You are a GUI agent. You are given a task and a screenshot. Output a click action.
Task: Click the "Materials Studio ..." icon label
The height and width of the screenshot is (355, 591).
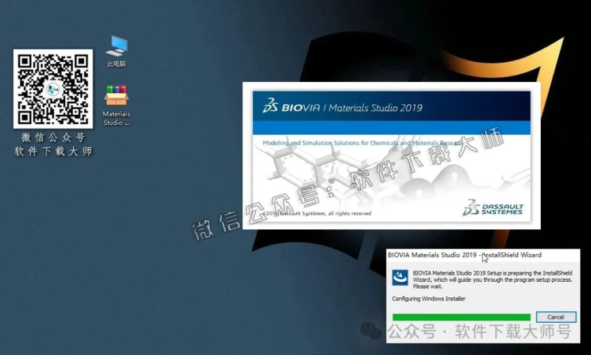coord(117,118)
